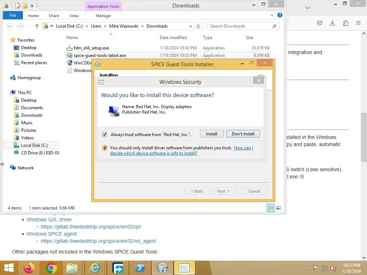Viewport: 367px width, 275px height.
Task: Click the Don't Install button
Action: [x=243, y=134]
